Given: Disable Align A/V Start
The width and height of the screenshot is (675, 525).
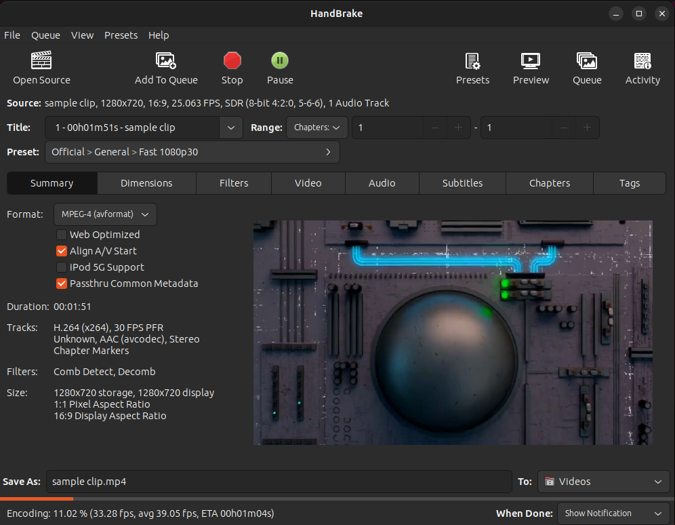Looking at the screenshot, I should (62, 251).
